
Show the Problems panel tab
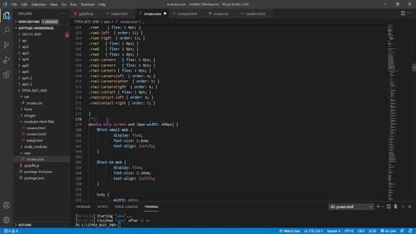[83, 207]
